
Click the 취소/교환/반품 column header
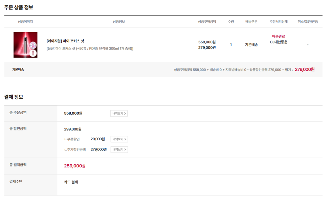pyautogui.click(x=308, y=21)
